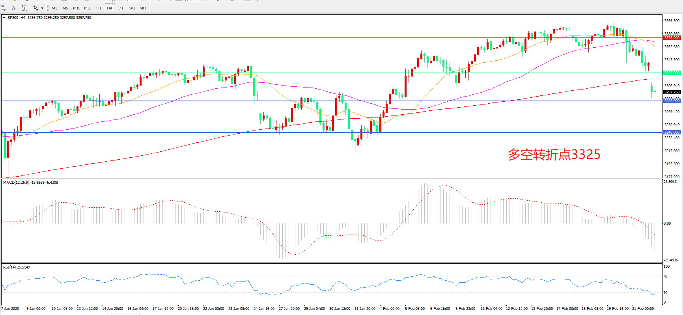Select the Text Label tool (T icon)
Image resolution: width=683 pixels, height=315 pixels.
(x=24, y=8)
